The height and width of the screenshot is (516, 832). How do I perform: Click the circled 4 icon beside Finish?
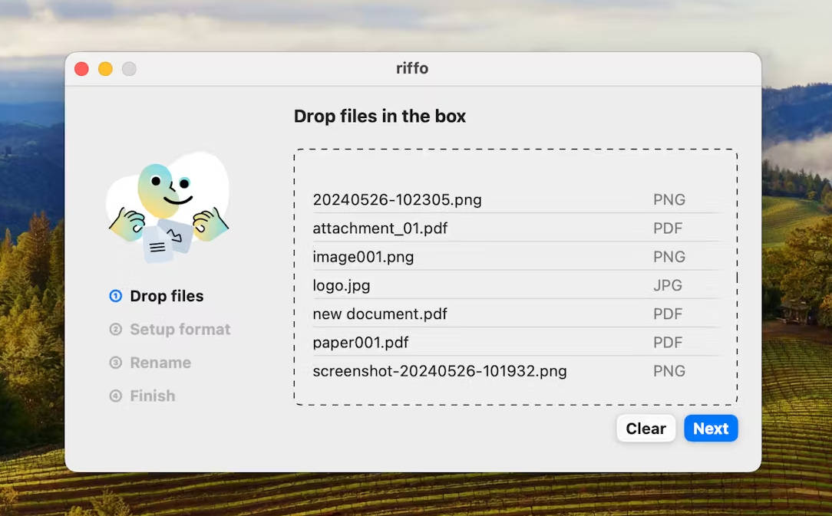point(116,396)
